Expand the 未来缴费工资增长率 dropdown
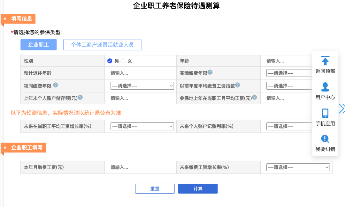This screenshot has width=345, height=207. tap(298, 167)
